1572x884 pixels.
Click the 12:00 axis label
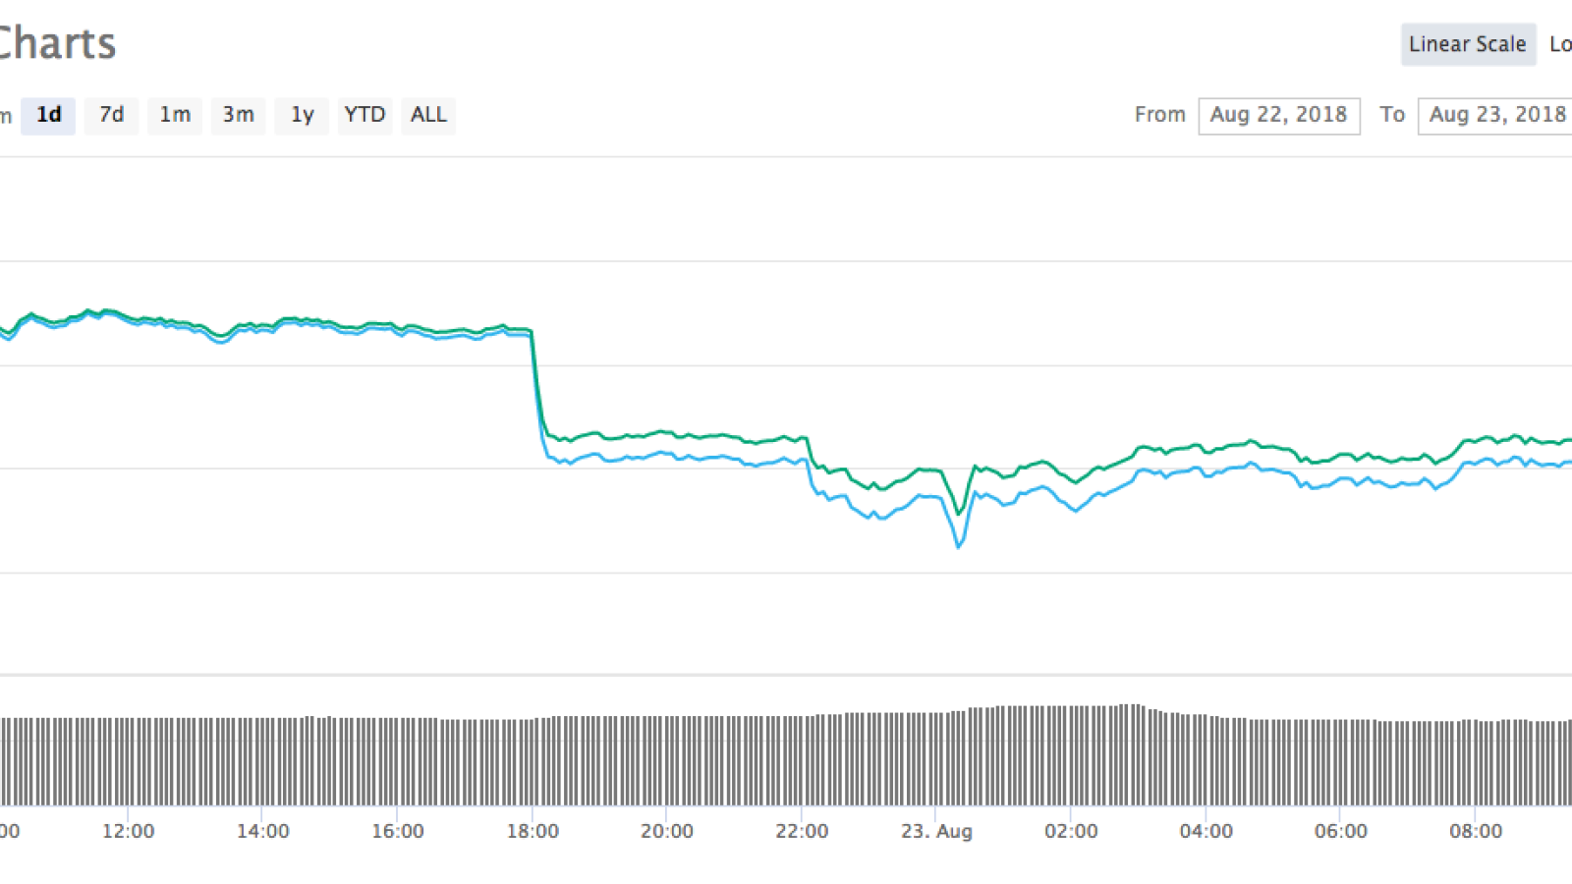(129, 831)
